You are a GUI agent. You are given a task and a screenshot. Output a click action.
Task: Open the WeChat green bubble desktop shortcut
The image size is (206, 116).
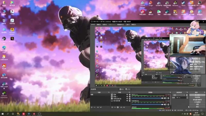tap(159, 12)
